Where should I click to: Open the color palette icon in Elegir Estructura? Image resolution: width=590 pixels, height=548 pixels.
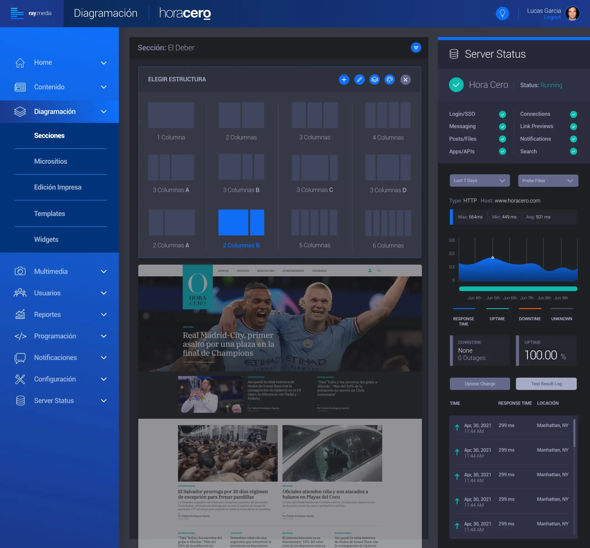390,79
